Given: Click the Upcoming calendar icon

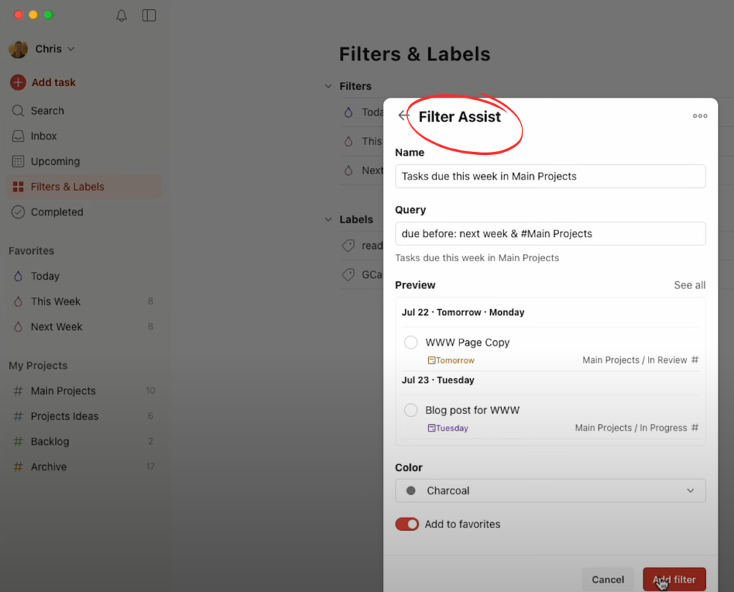Looking at the screenshot, I should click(x=18, y=161).
